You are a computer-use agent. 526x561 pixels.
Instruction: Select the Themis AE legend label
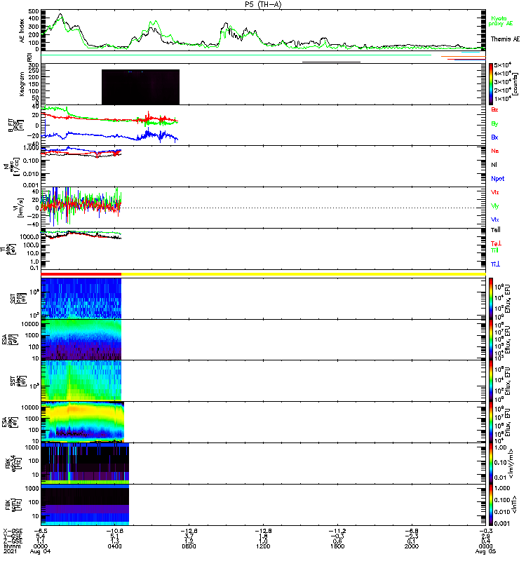505,39
